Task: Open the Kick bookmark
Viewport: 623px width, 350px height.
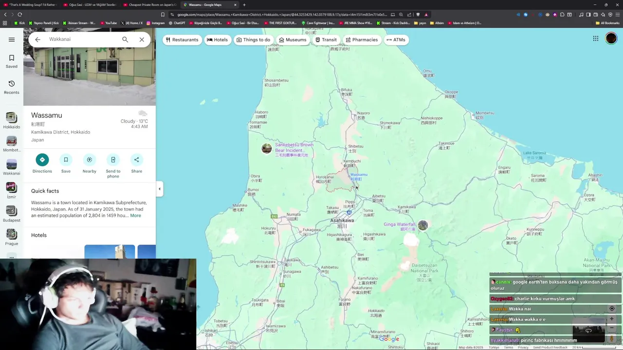Action: click(19, 23)
